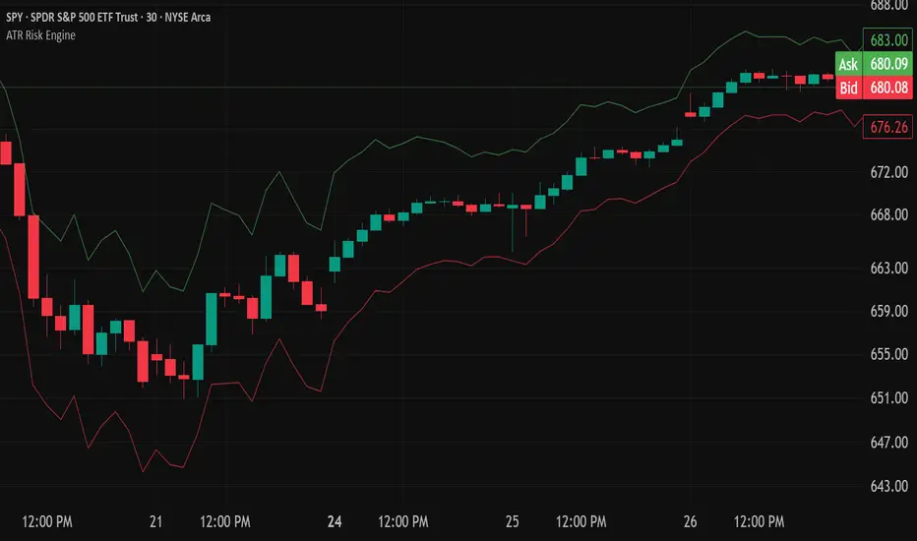
Task: Click 647.00 on the price scale
Action: point(882,443)
